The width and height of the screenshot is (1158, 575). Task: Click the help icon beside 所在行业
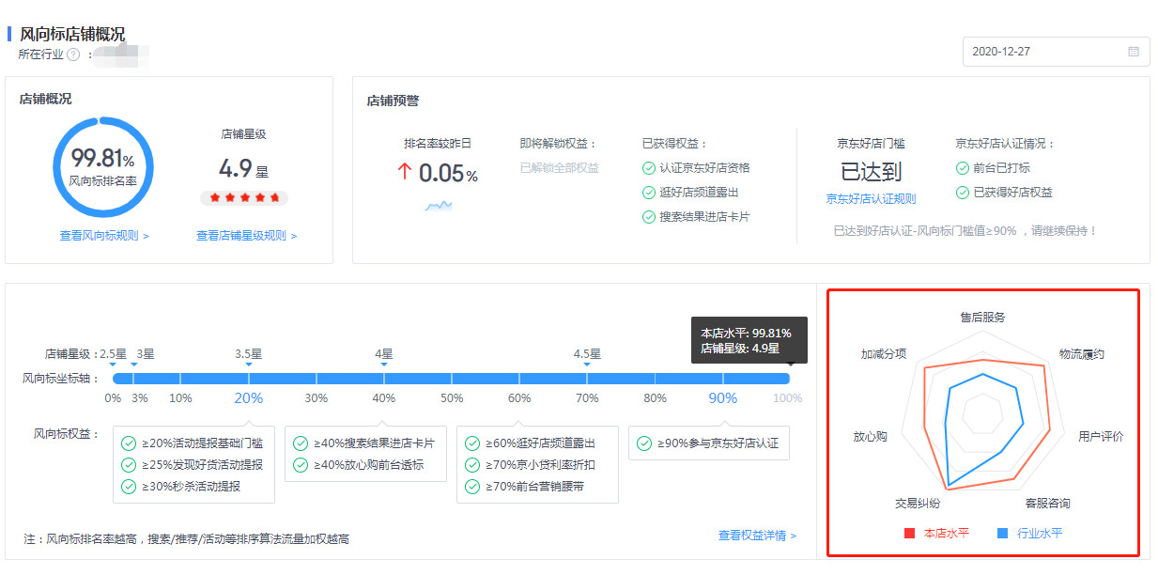[73, 54]
